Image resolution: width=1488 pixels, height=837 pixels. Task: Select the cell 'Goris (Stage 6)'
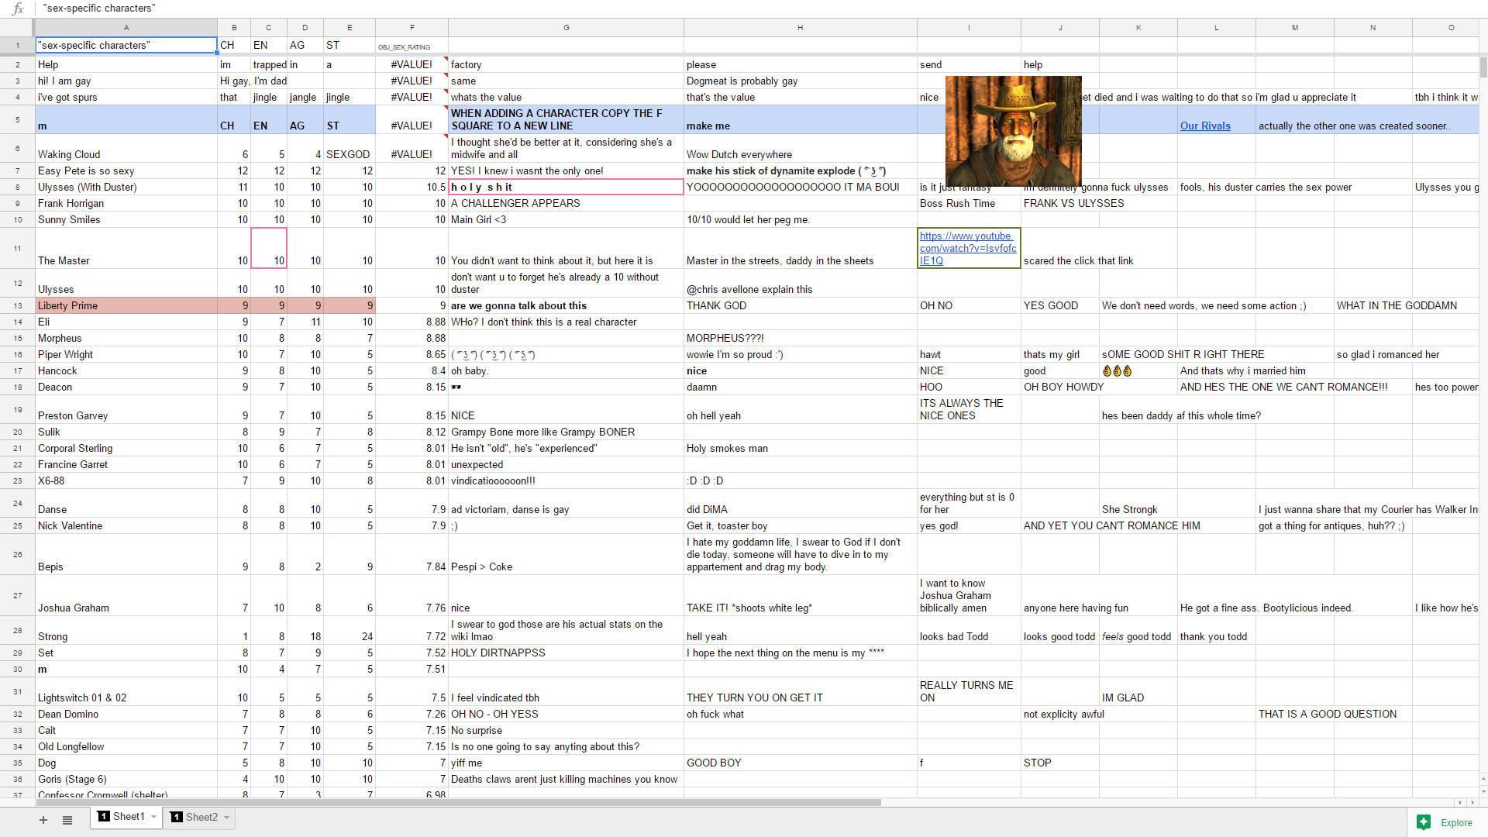(x=126, y=780)
